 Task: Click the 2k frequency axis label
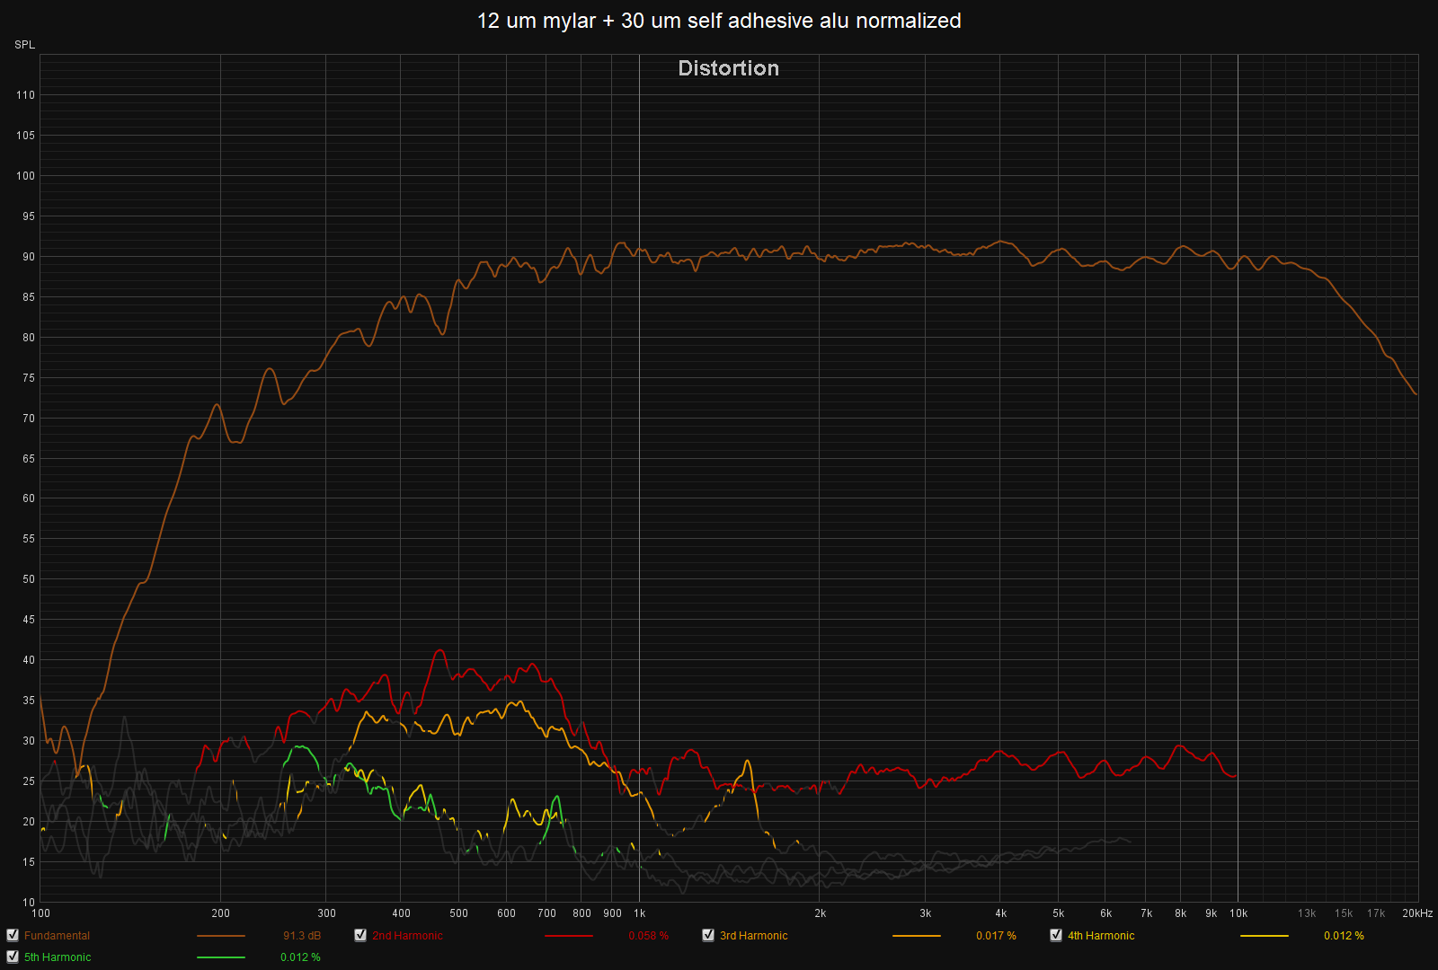pos(820,913)
